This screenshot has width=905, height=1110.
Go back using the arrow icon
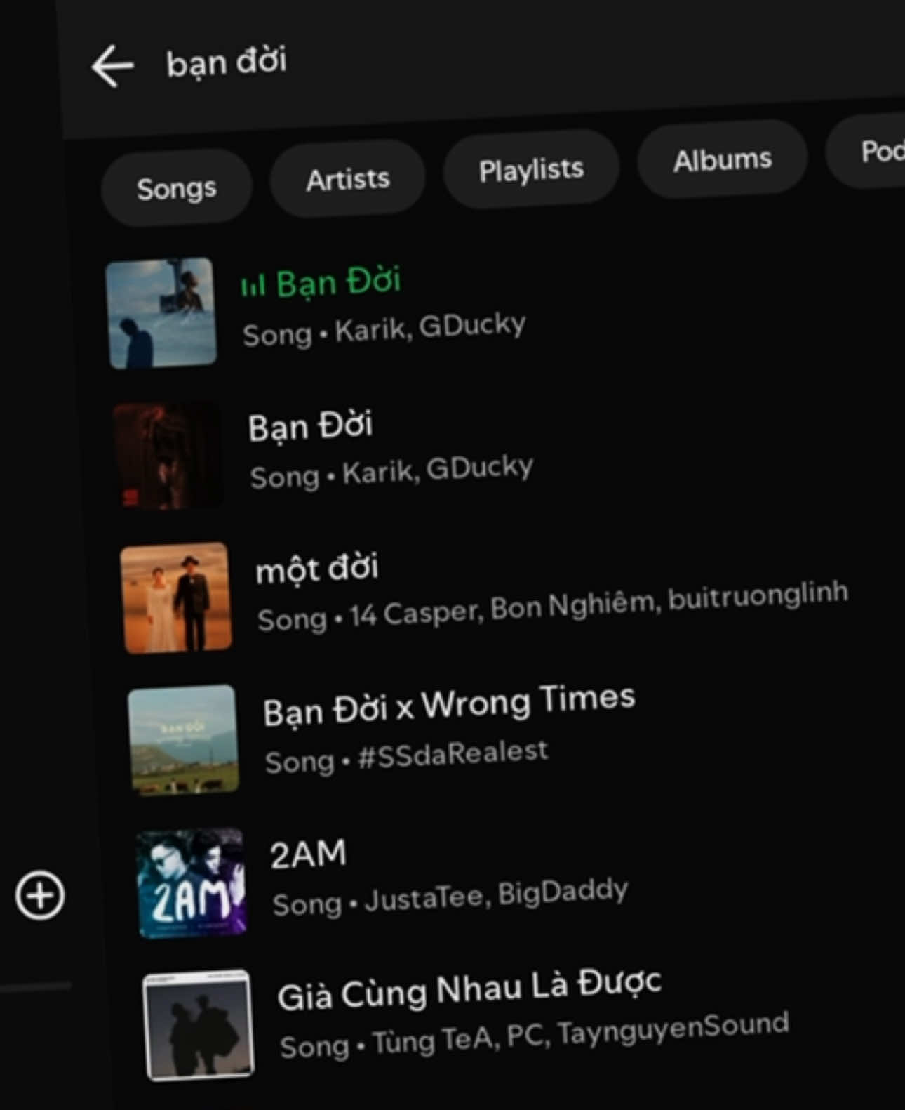112,66
